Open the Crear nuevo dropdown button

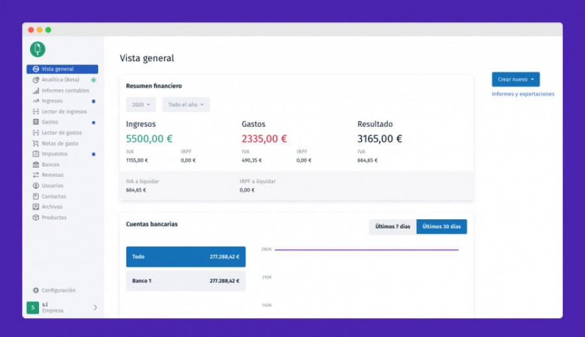(x=515, y=79)
